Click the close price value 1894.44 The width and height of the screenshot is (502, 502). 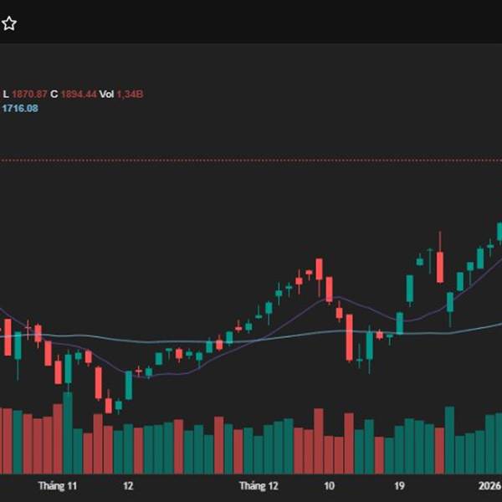79,95
